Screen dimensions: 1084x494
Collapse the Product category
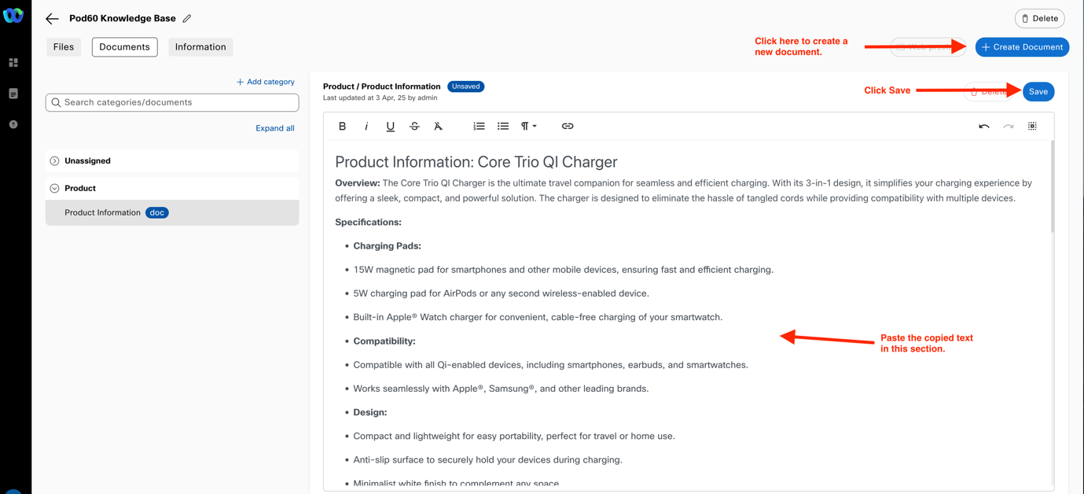click(x=54, y=188)
